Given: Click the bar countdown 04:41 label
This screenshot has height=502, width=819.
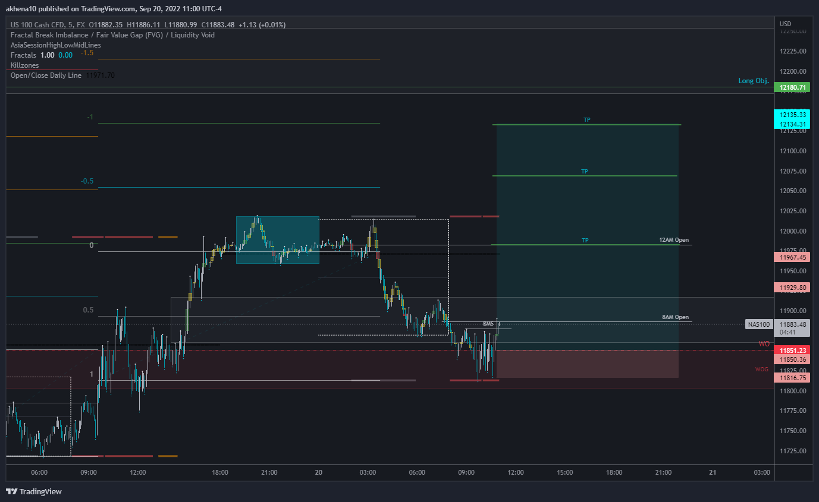Looking at the screenshot, I should point(787,333).
